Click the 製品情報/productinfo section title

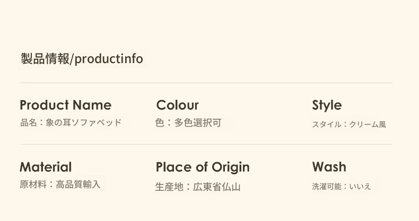(x=82, y=59)
